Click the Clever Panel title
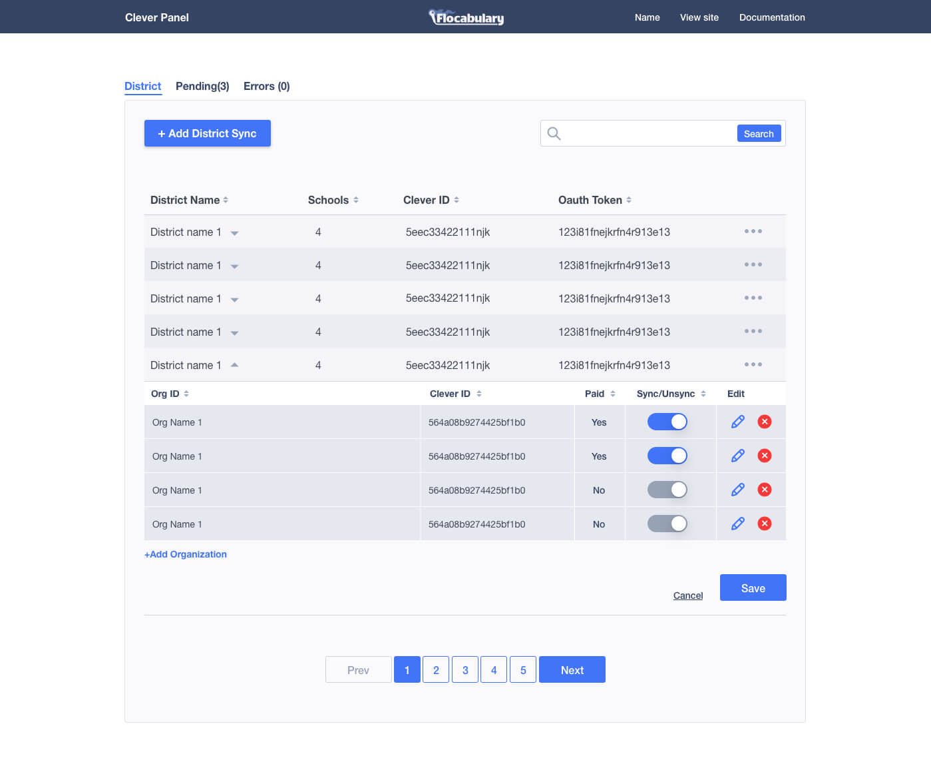This screenshot has width=931, height=766. 157,17
